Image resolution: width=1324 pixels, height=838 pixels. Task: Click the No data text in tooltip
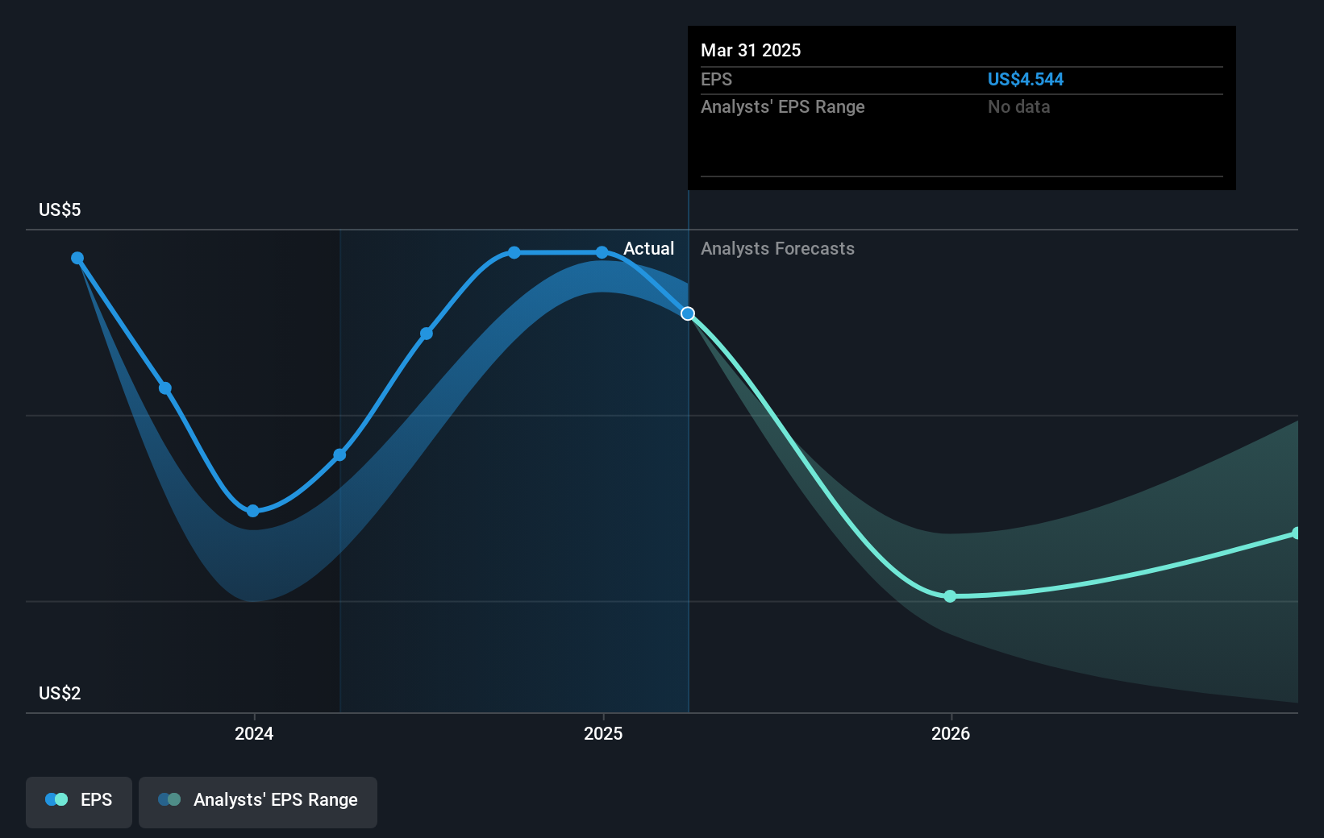tap(1019, 106)
